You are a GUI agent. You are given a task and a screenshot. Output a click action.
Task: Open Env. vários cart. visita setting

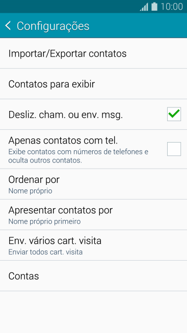click(94, 245)
